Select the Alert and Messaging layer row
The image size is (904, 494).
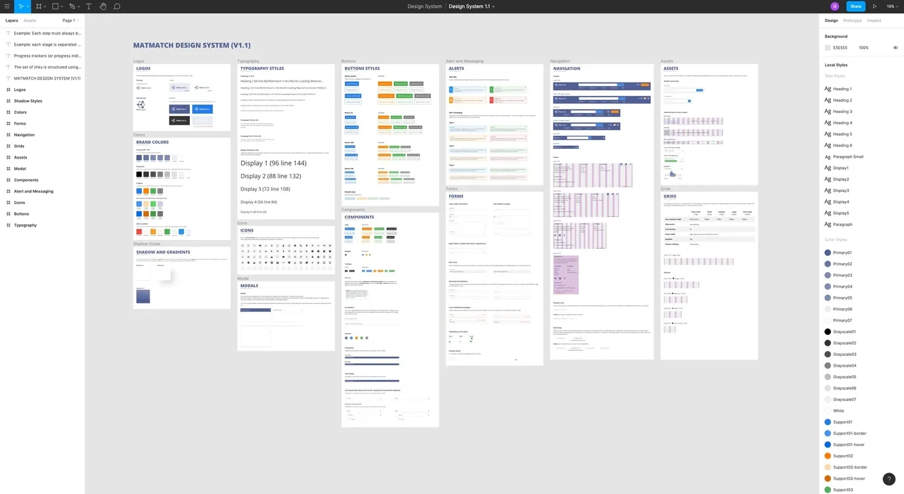pyautogui.click(x=42, y=191)
